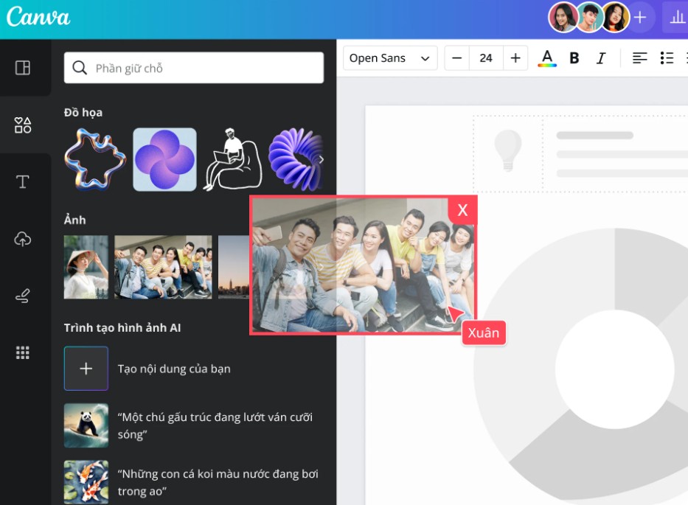Click the plus box to create content
The width and height of the screenshot is (688, 505).
(86, 369)
